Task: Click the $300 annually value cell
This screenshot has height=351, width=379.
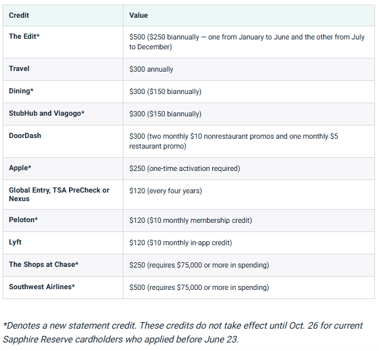Action: click(151, 69)
